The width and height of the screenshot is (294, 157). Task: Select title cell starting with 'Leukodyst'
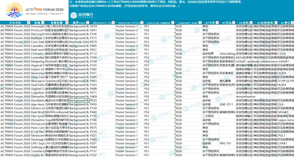[x=38, y=57]
